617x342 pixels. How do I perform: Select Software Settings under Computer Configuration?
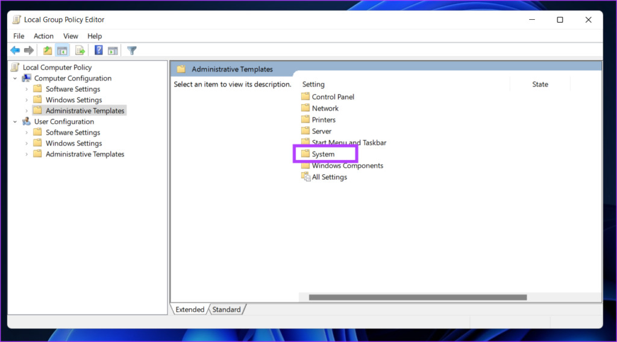pos(73,89)
